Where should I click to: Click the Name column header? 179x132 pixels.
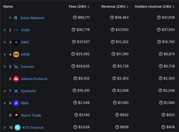(8, 7)
